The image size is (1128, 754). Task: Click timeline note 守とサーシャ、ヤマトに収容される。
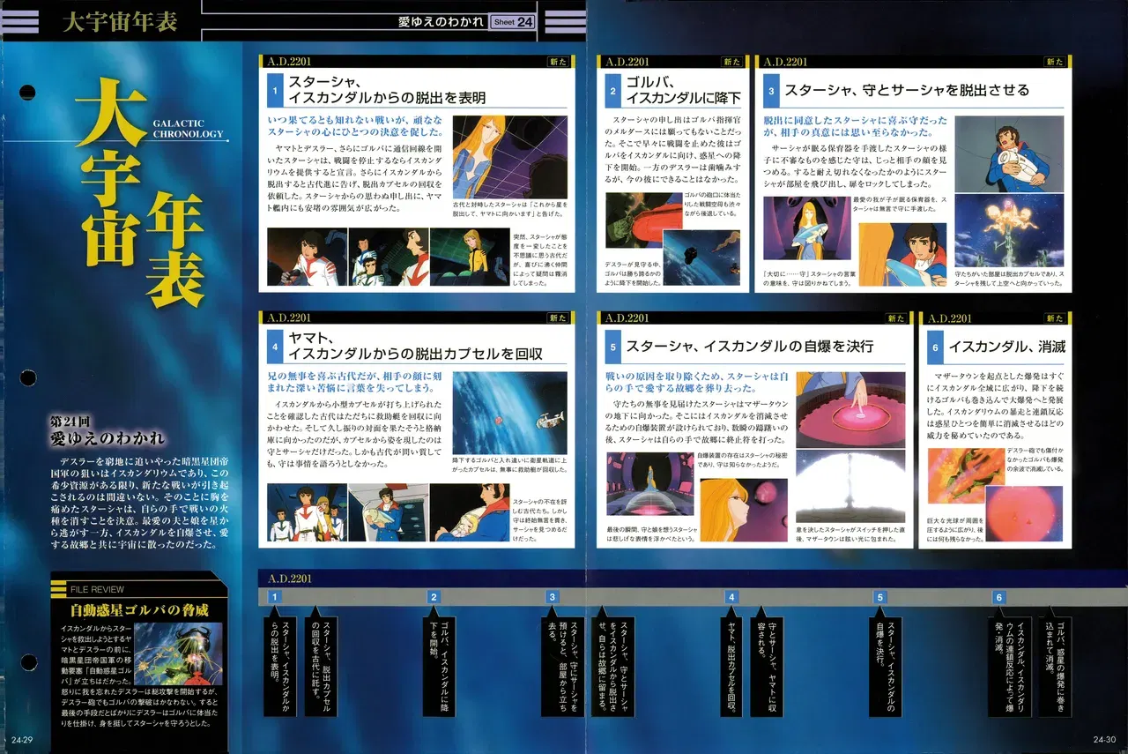pos(767,668)
